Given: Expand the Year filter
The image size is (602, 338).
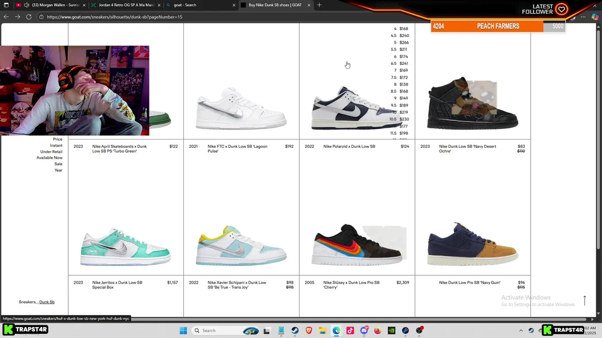Looking at the screenshot, I should pos(58,170).
